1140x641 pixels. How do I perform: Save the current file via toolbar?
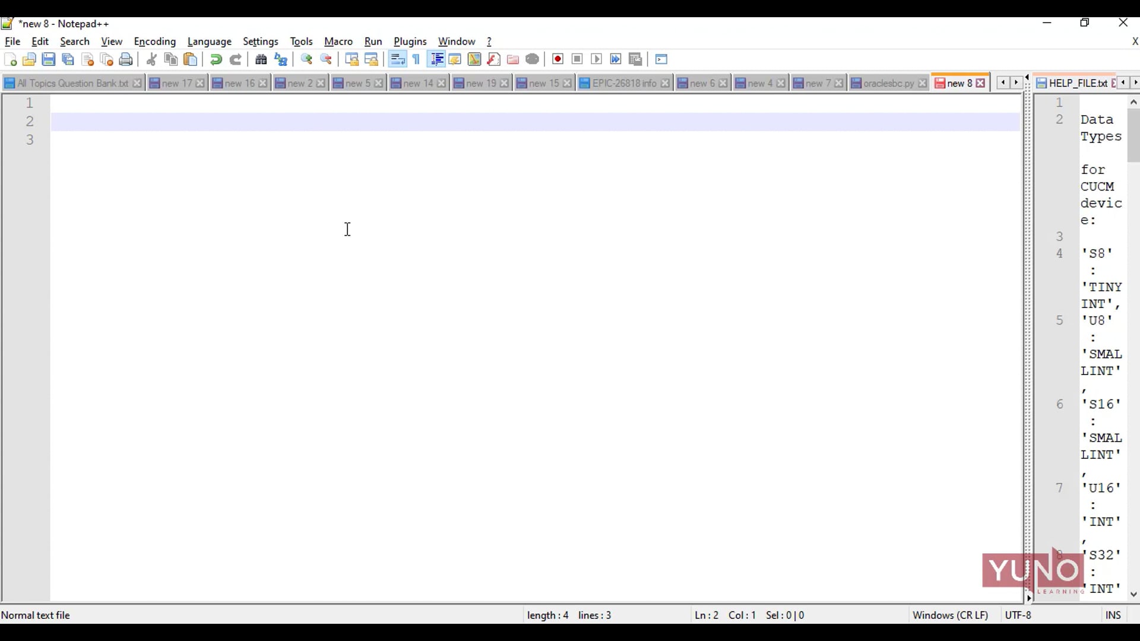[x=49, y=59]
